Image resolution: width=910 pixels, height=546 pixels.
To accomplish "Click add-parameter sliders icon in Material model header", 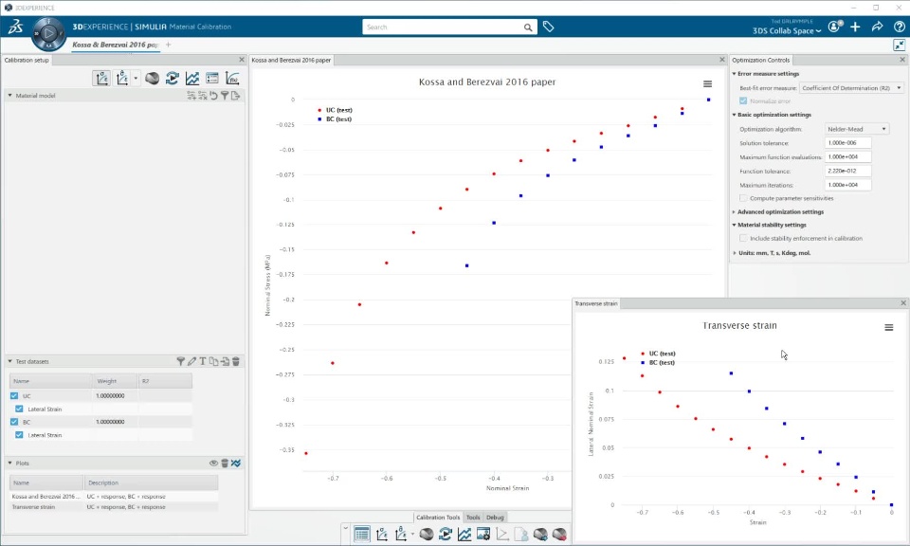I will (191, 95).
